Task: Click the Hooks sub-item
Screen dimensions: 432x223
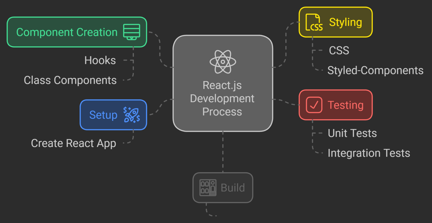Action: (100, 60)
